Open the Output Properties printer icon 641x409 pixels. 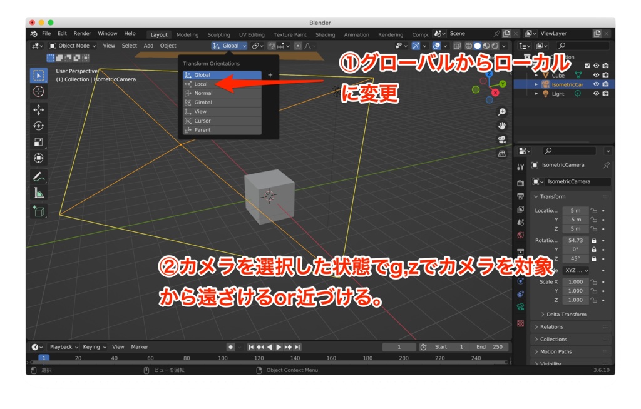521,196
